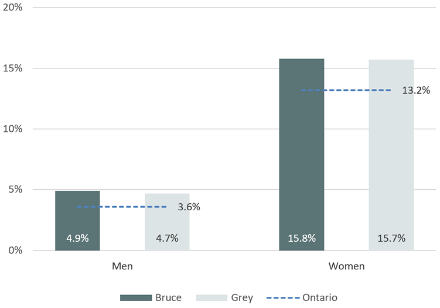Click the Bruce legend color swatch

(x=135, y=297)
